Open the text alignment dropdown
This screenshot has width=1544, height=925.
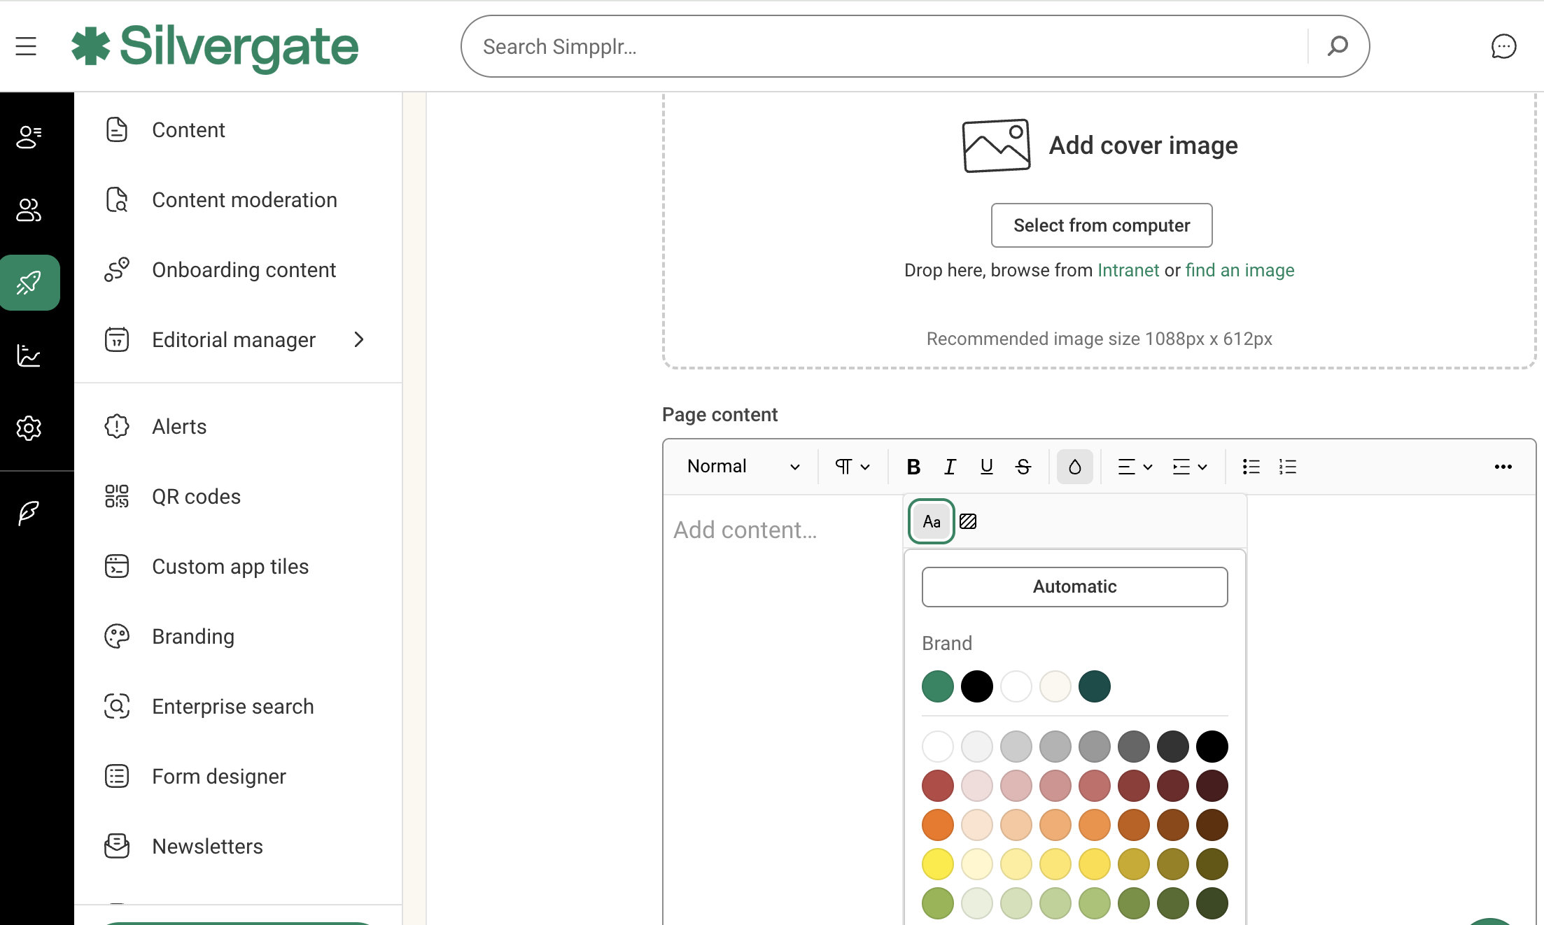1134,467
